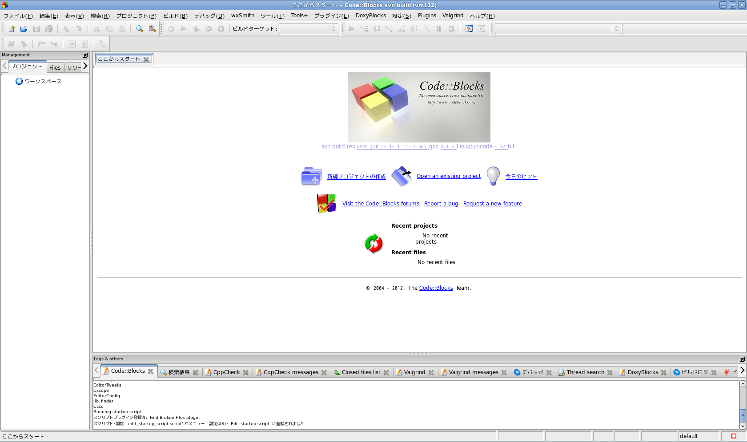The height and width of the screenshot is (442, 747).
Task: Close the ここからスタート editor tab
Action: 146,59
